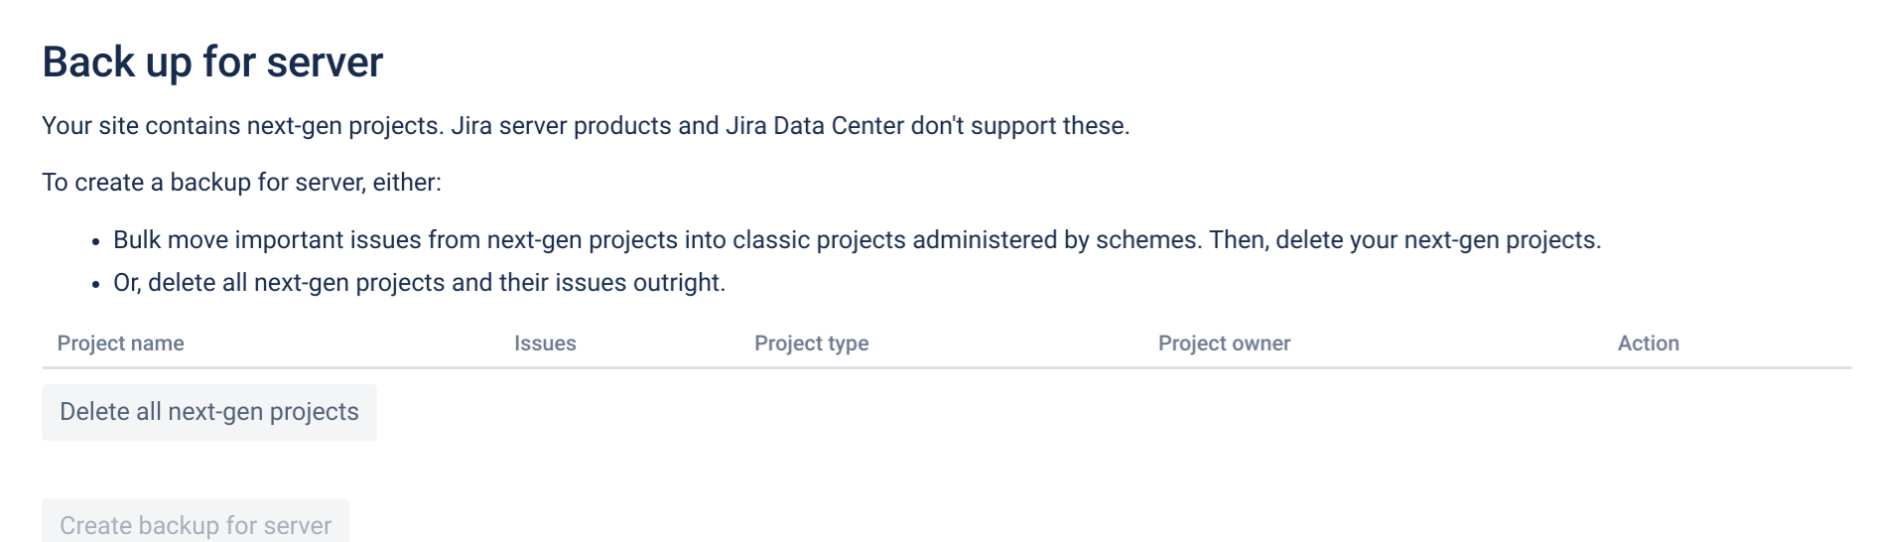Select the Issues column header

(545, 343)
